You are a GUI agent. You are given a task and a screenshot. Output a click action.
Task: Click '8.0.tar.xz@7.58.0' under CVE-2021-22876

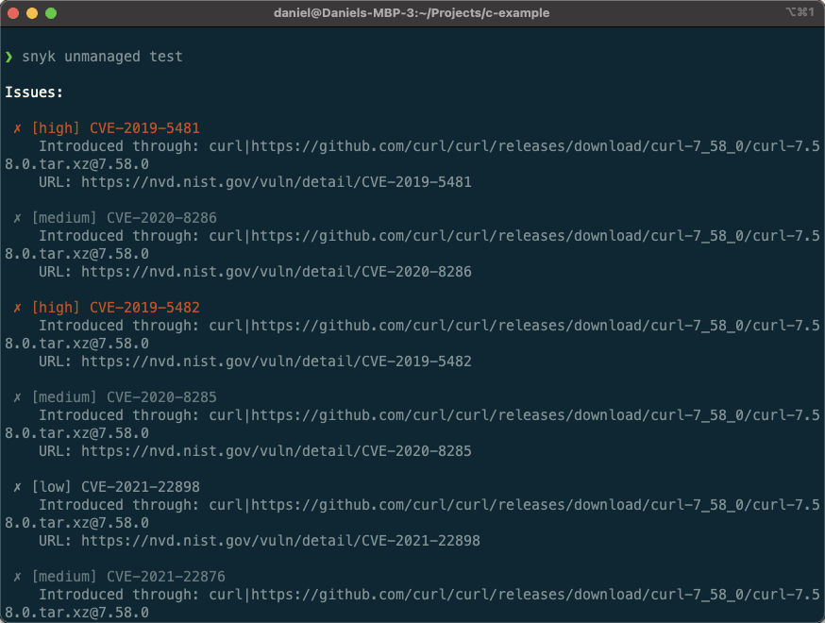click(76, 613)
